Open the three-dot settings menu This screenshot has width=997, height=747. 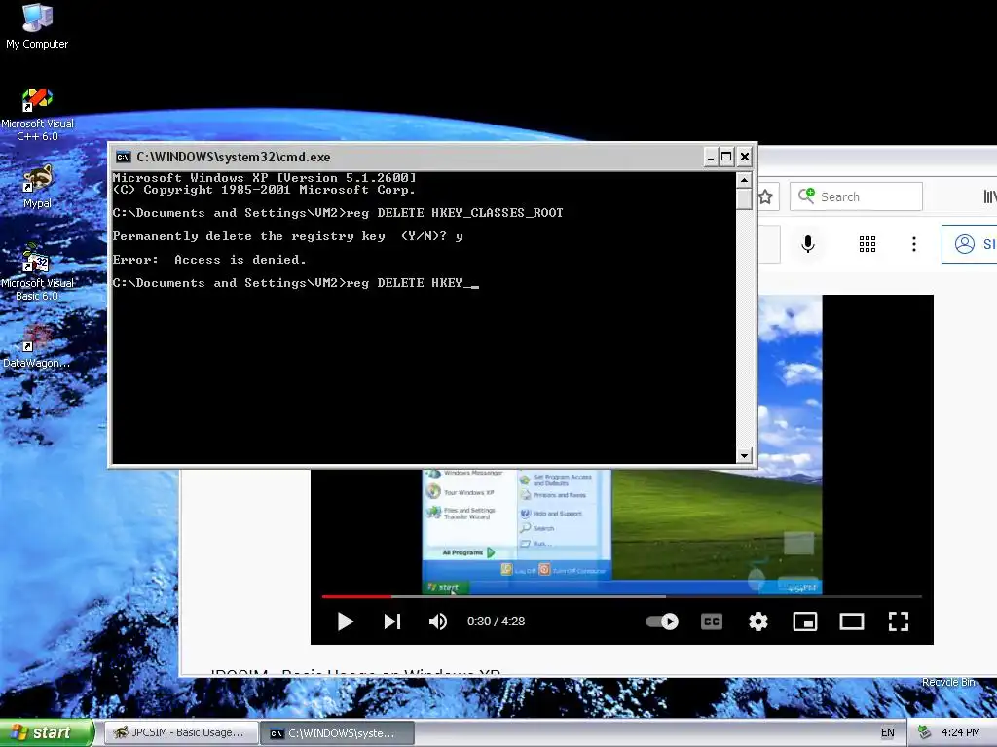[913, 244]
